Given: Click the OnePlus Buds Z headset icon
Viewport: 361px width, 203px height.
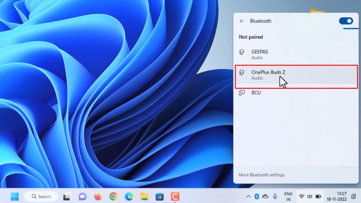Looking at the screenshot, I should tap(241, 73).
